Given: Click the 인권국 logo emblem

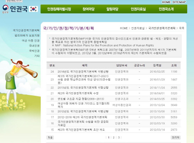Looking at the screenshot, I should point(5,8).
